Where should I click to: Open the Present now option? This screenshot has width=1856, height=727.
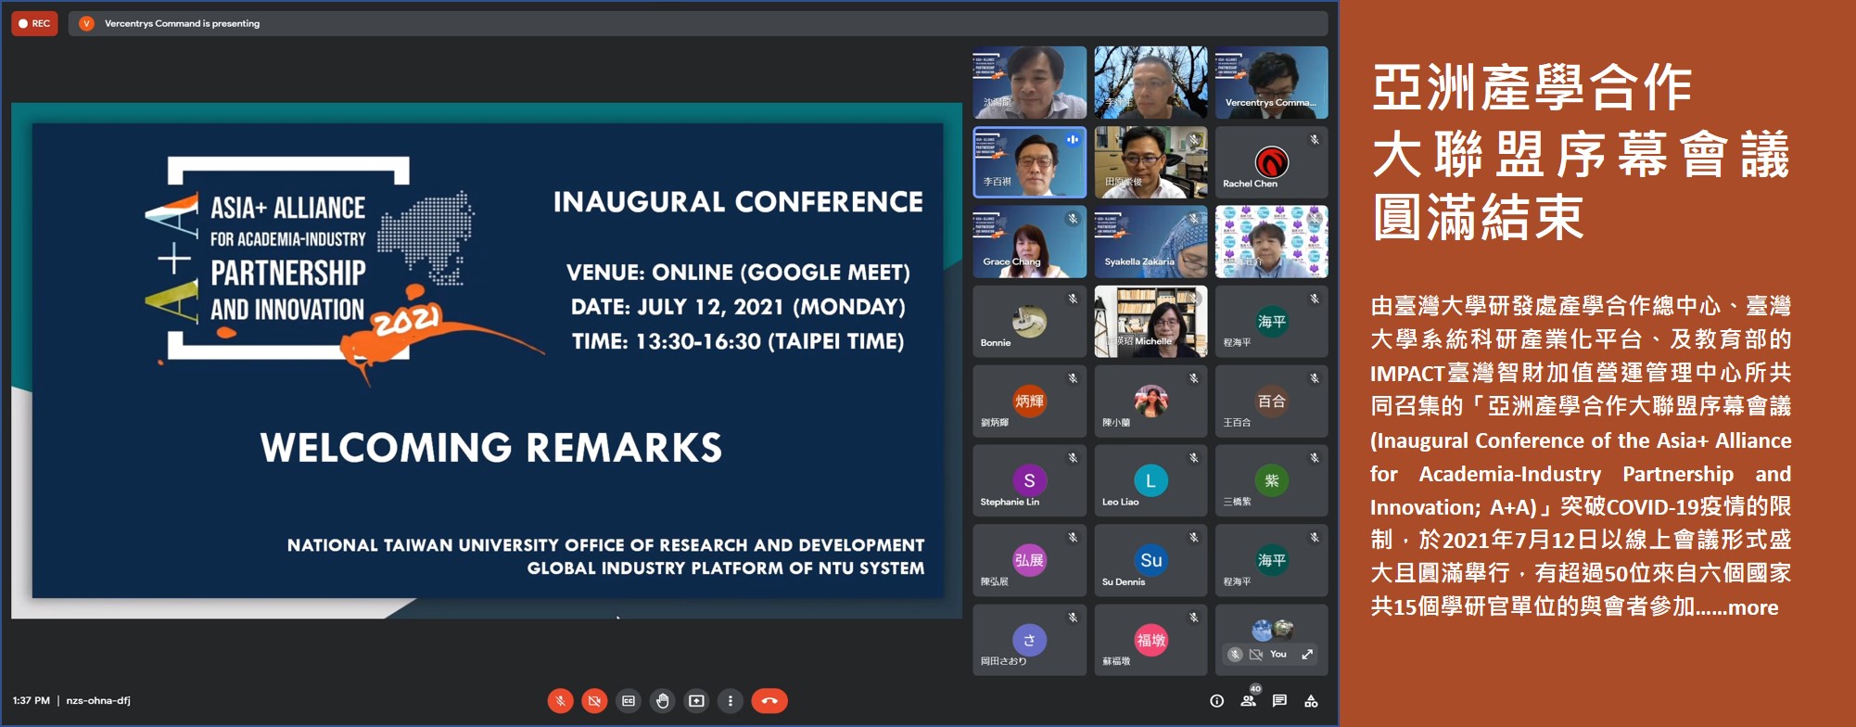pyautogui.click(x=696, y=701)
